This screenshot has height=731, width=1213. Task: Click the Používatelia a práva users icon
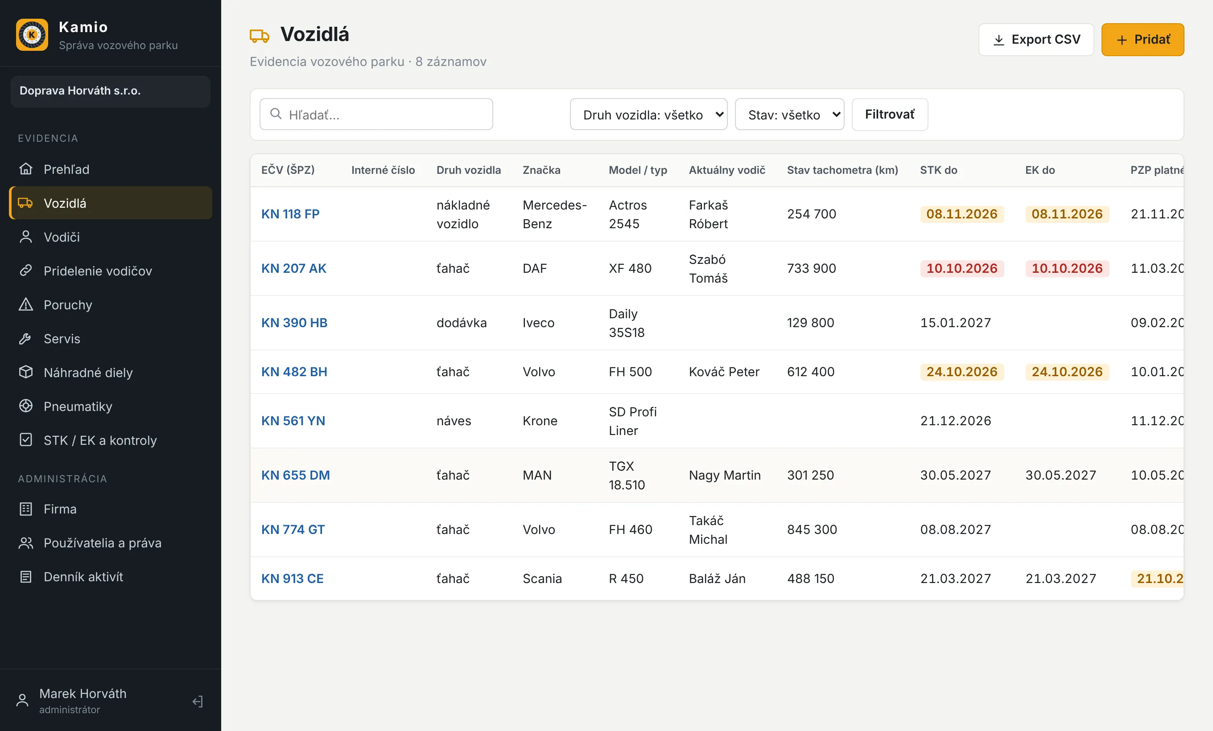25,542
